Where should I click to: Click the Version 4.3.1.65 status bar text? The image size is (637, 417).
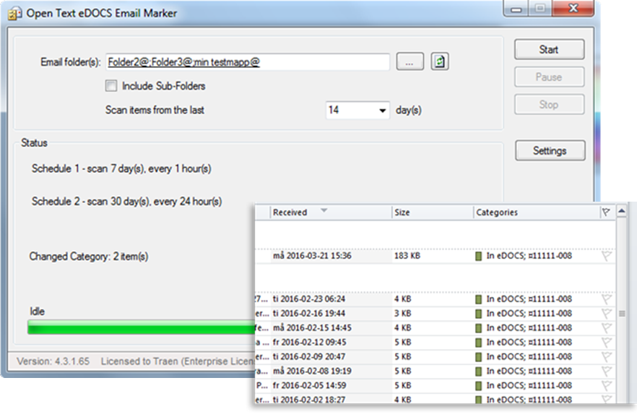click(x=53, y=361)
